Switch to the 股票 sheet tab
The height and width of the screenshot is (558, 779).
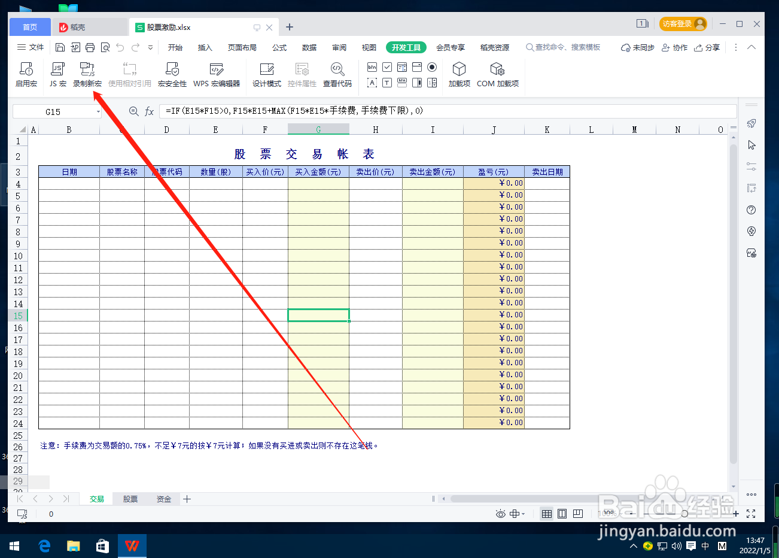click(130, 498)
